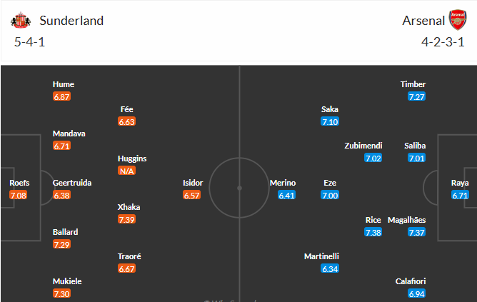The height and width of the screenshot is (302, 477).
Task: Select Eze's player name
Action: [x=330, y=183]
